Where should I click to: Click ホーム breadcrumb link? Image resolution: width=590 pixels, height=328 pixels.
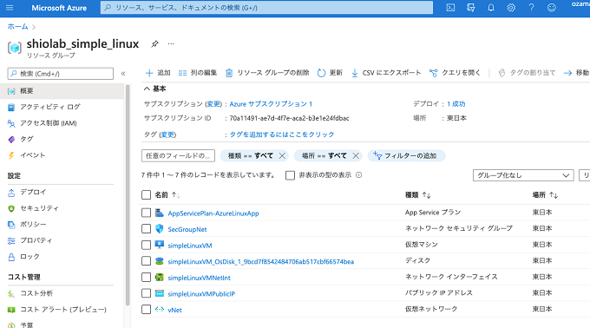coord(17,27)
